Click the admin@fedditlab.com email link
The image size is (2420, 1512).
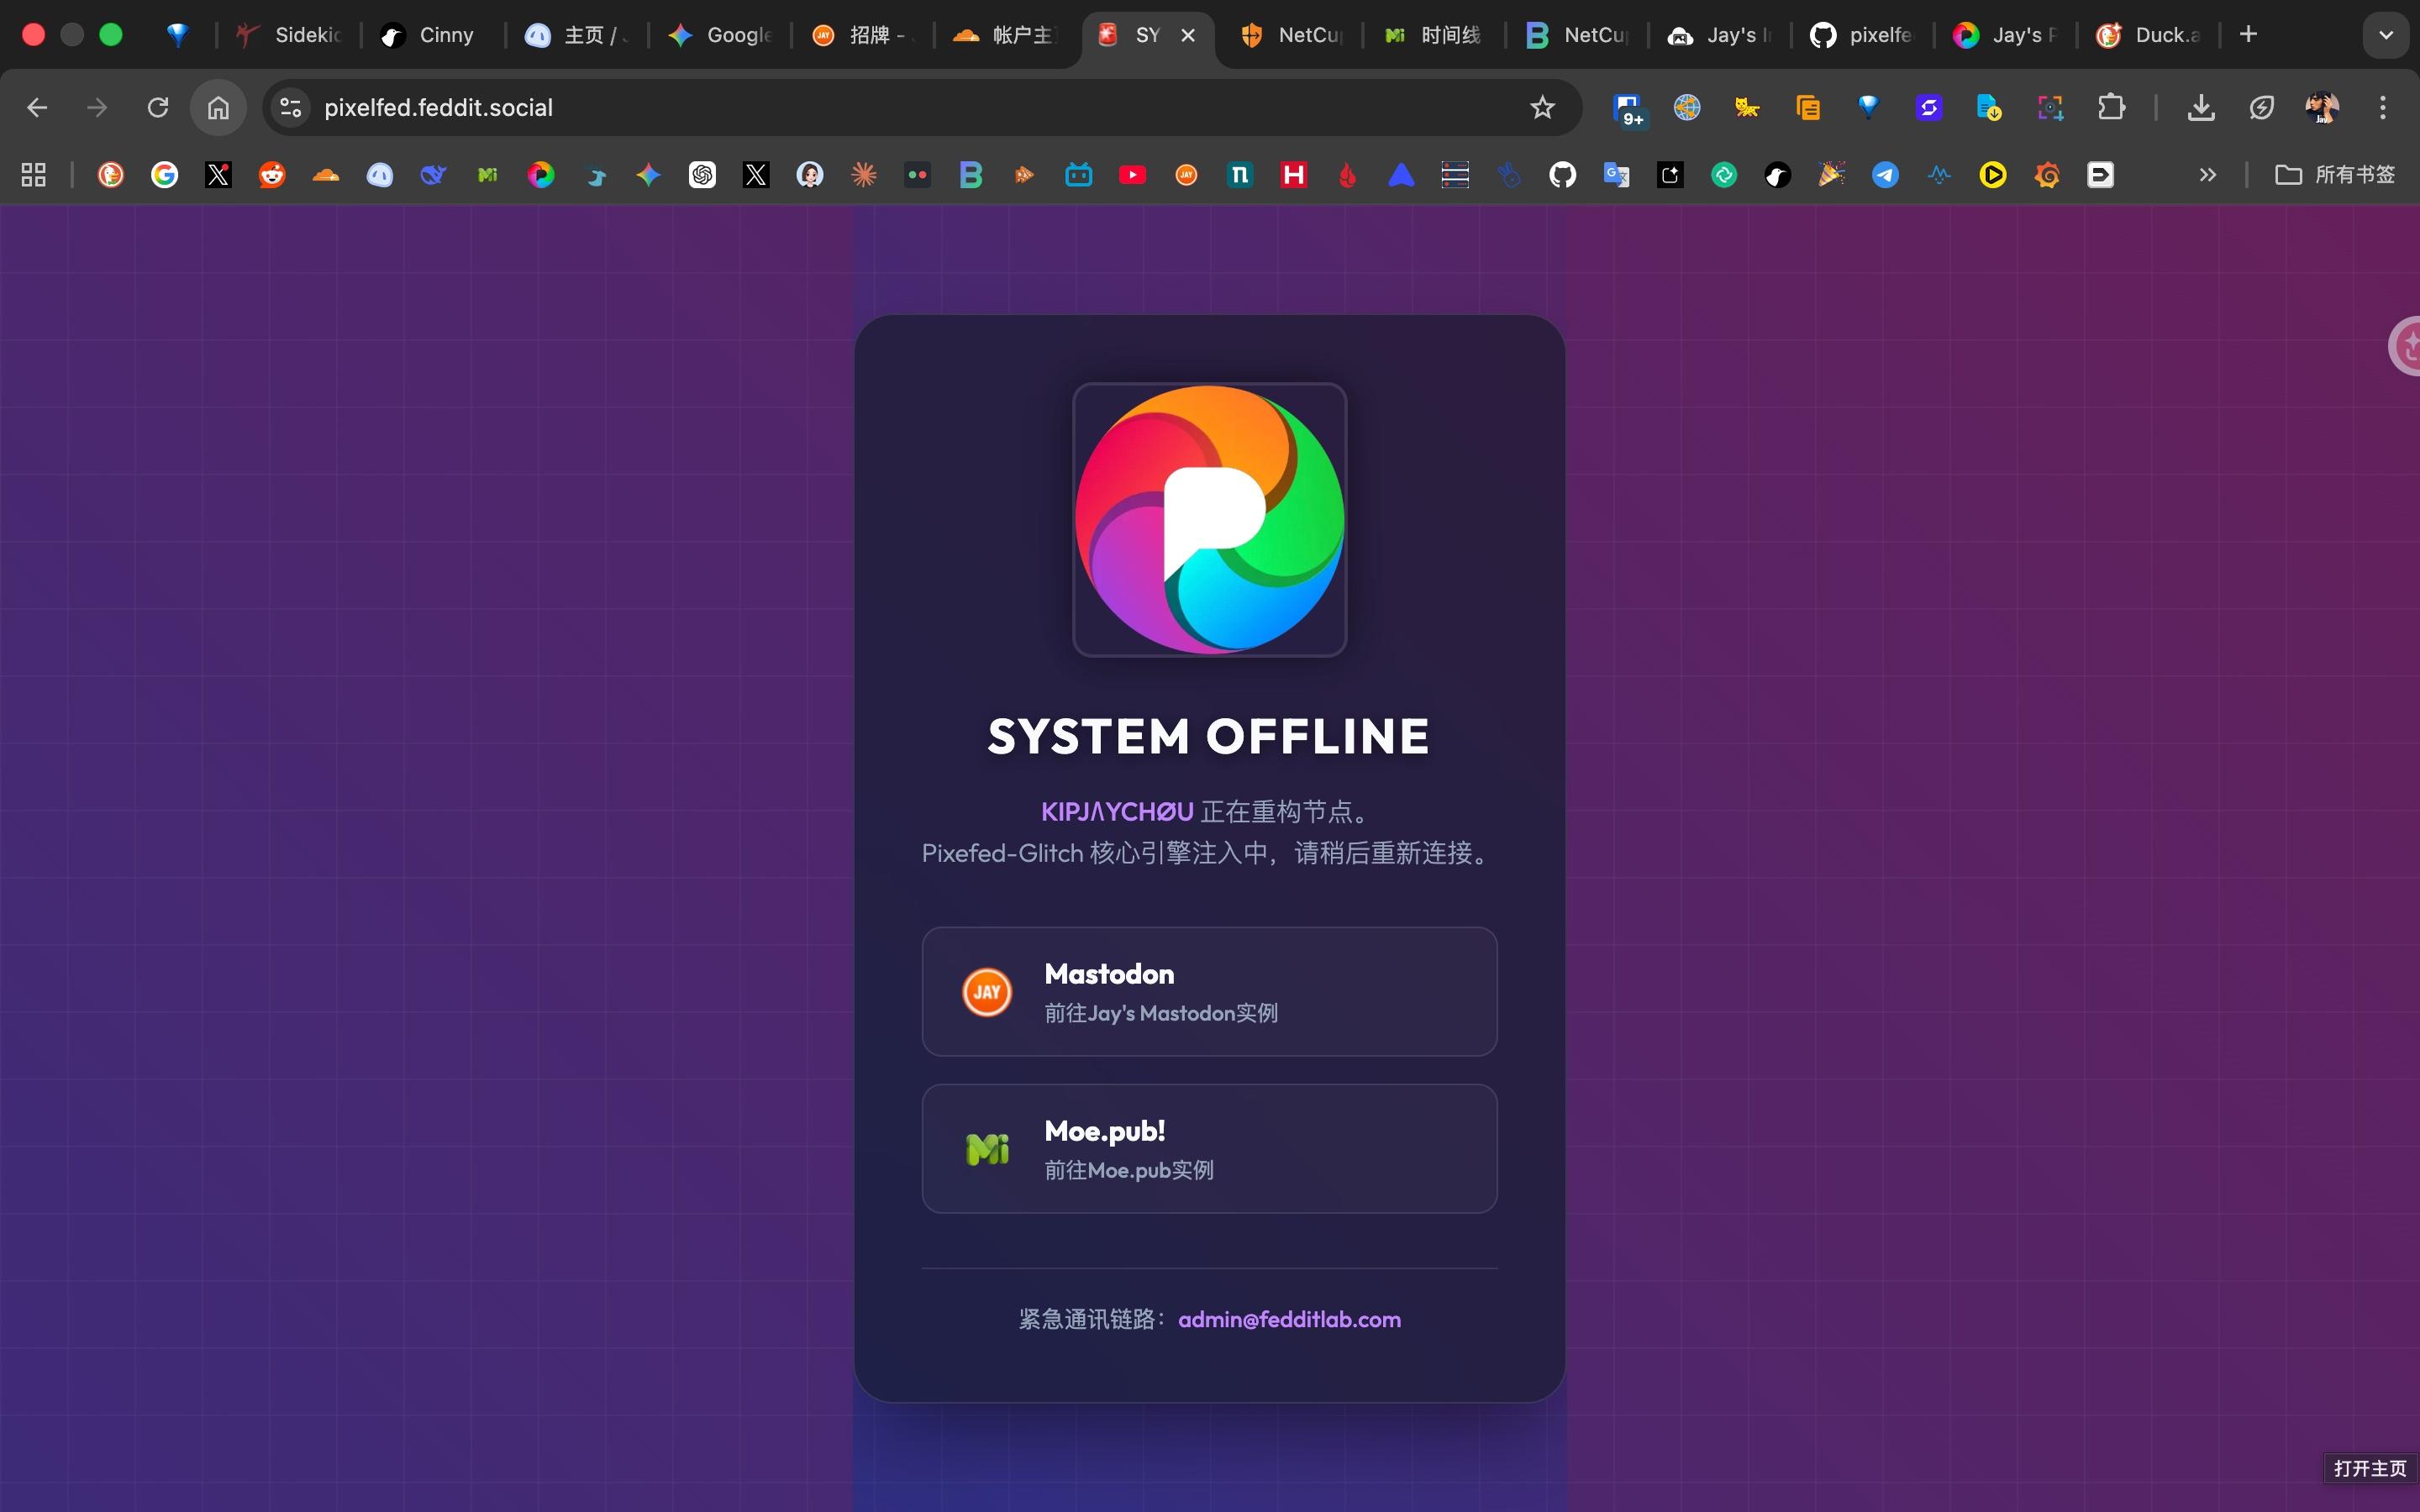click(1289, 1319)
